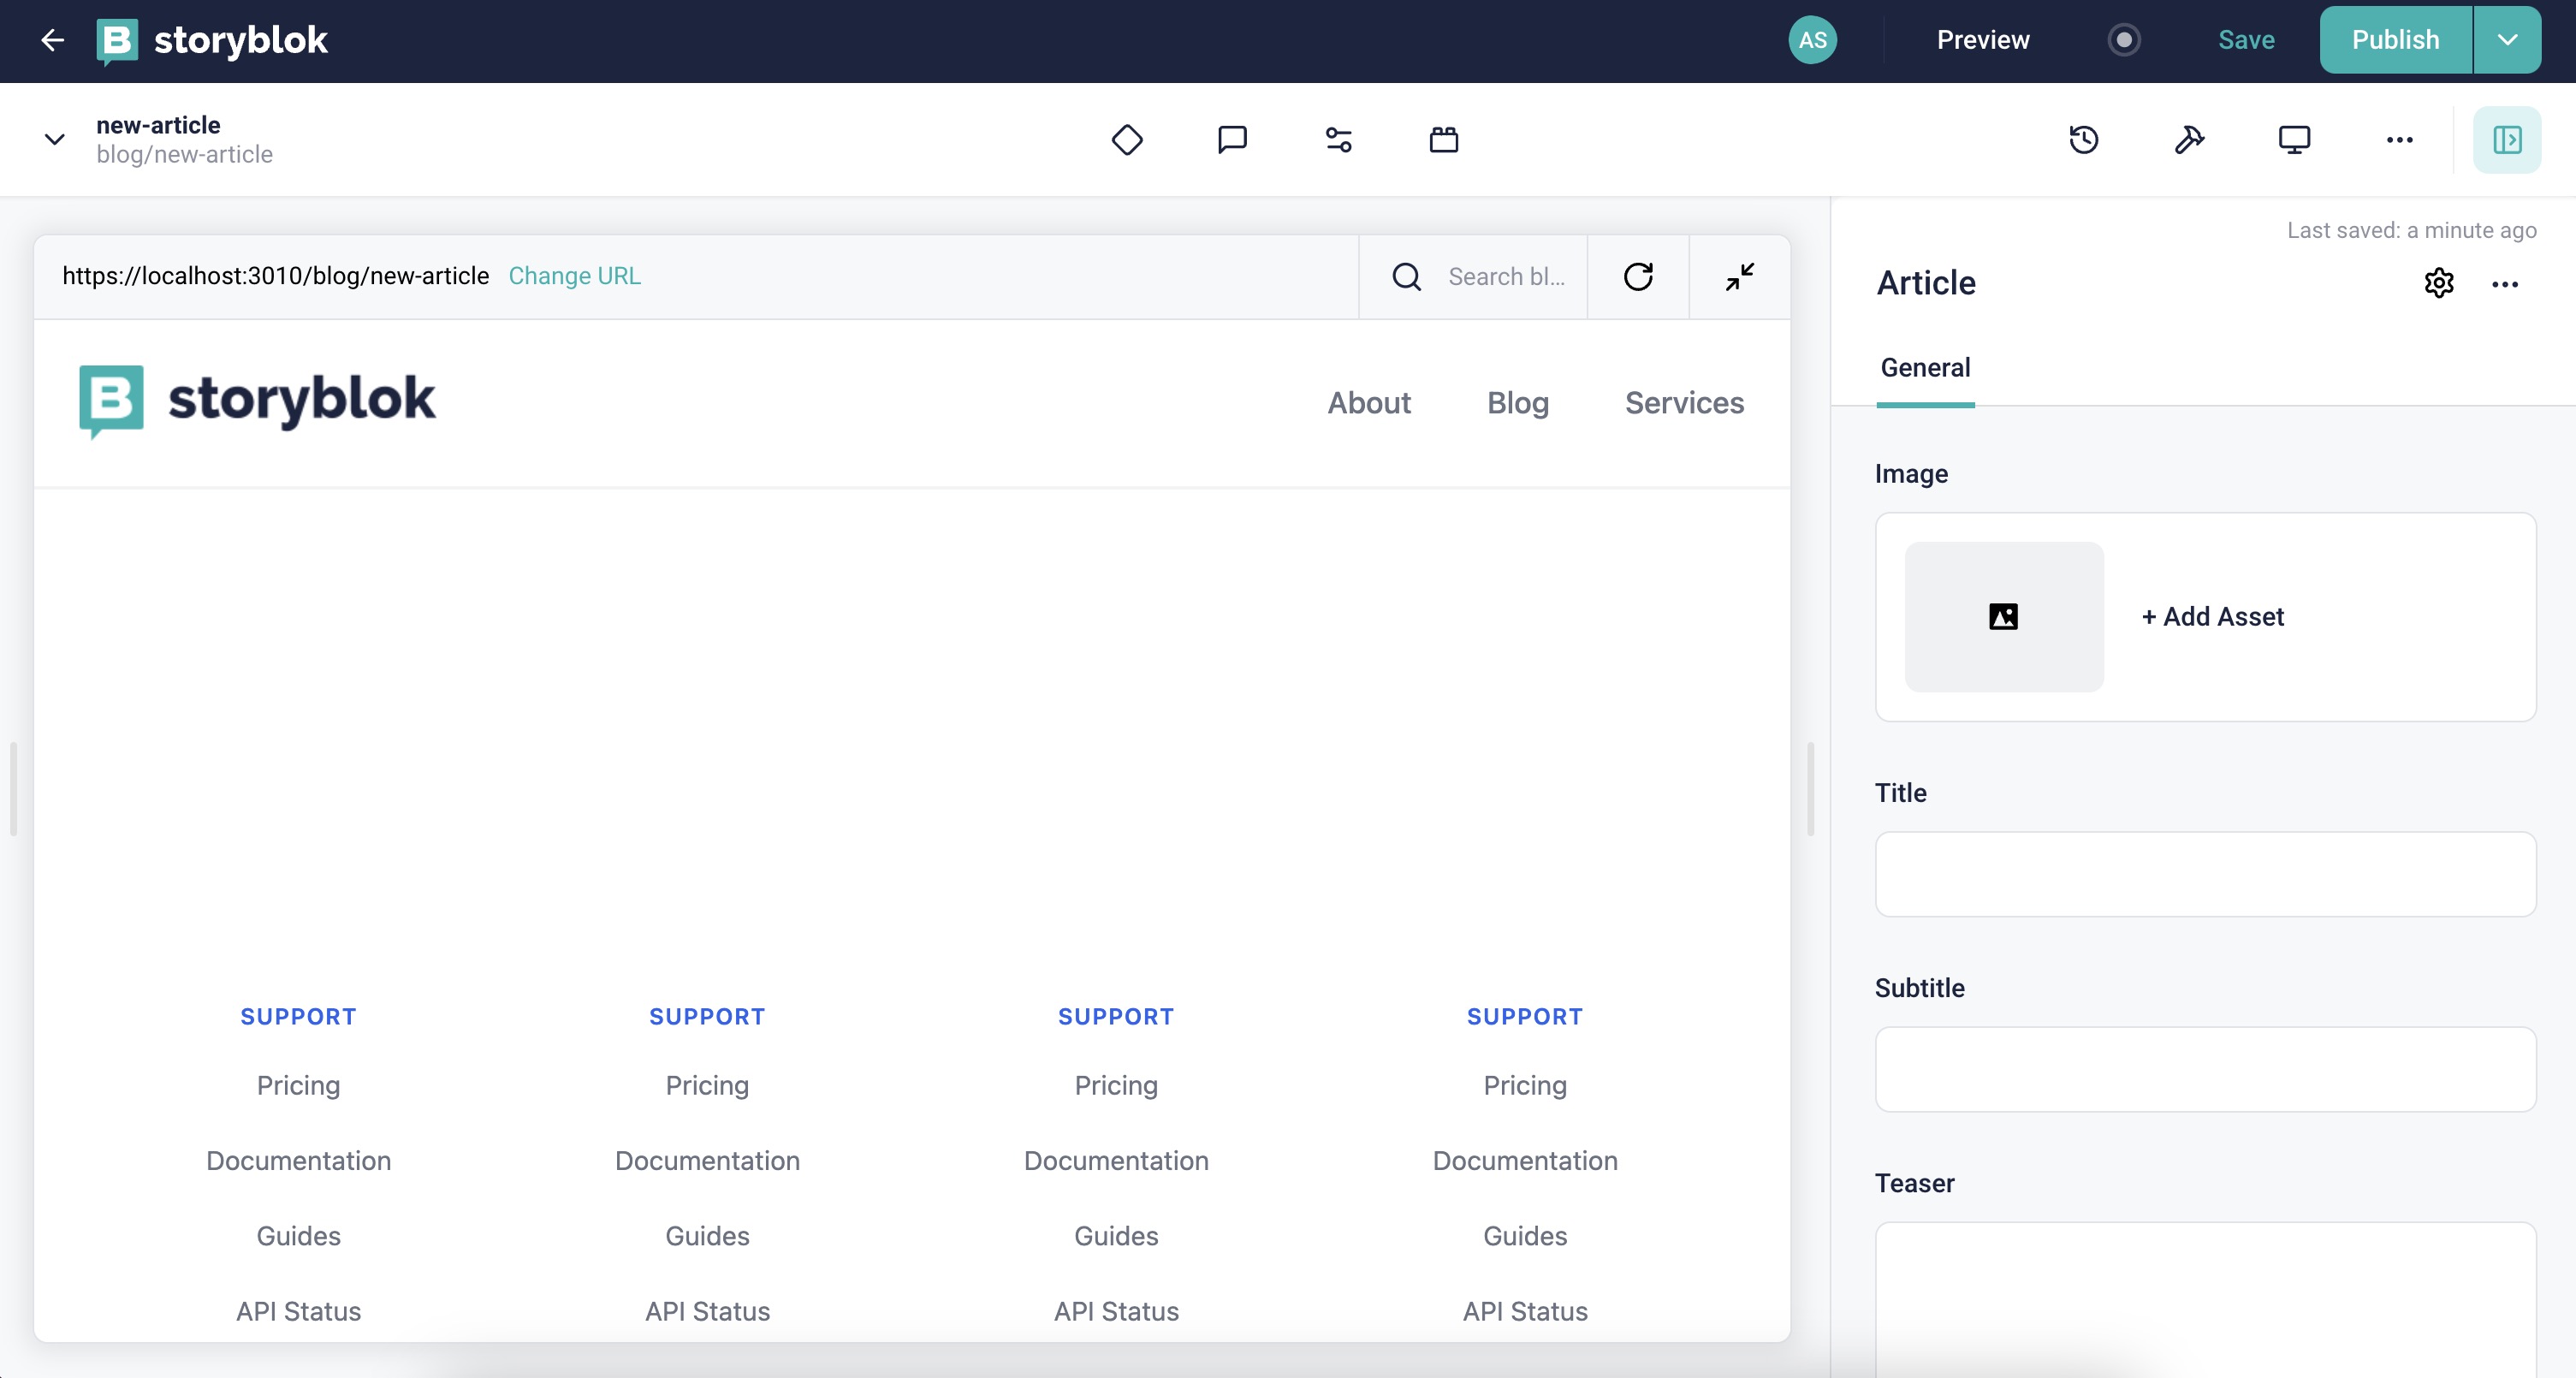Open the entry configuration sliders icon
This screenshot has width=2576, height=1378.
click(x=1338, y=139)
